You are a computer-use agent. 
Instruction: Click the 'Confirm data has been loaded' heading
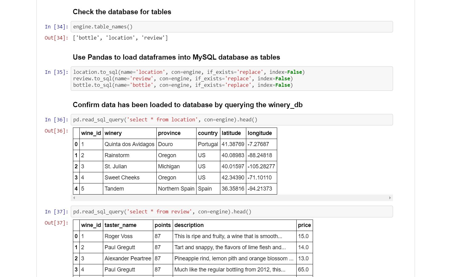pyautogui.click(x=187, y=105)
